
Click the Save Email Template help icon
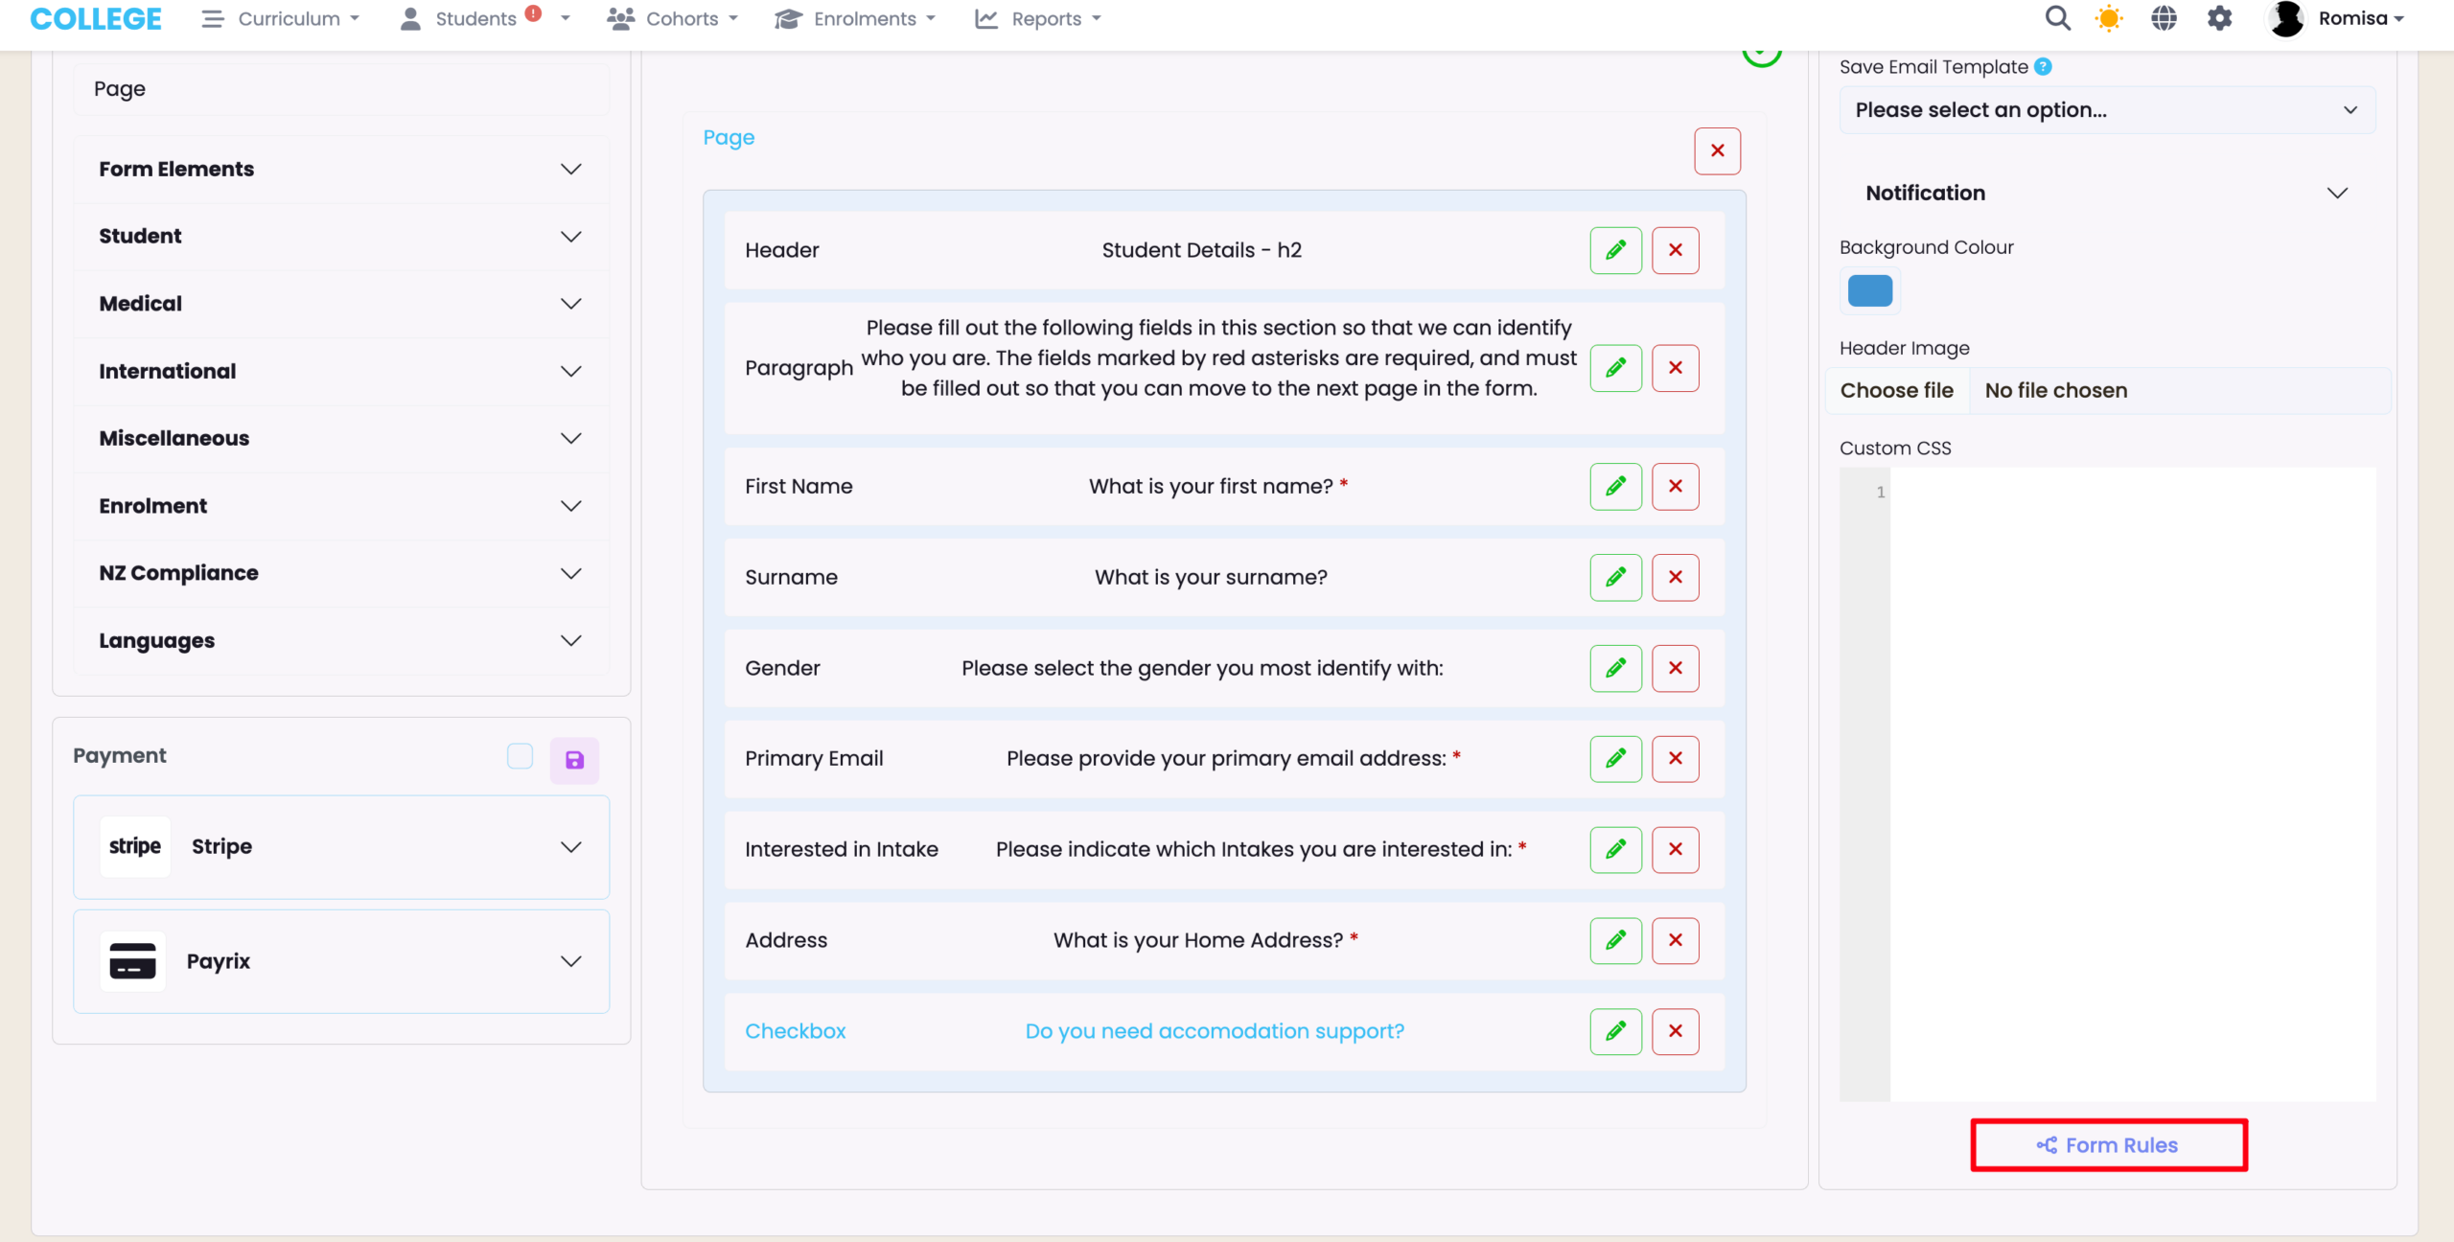(2043, 66)
